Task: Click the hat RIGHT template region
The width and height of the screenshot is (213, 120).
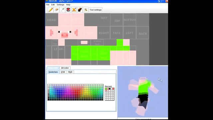Action: (104, 33)
